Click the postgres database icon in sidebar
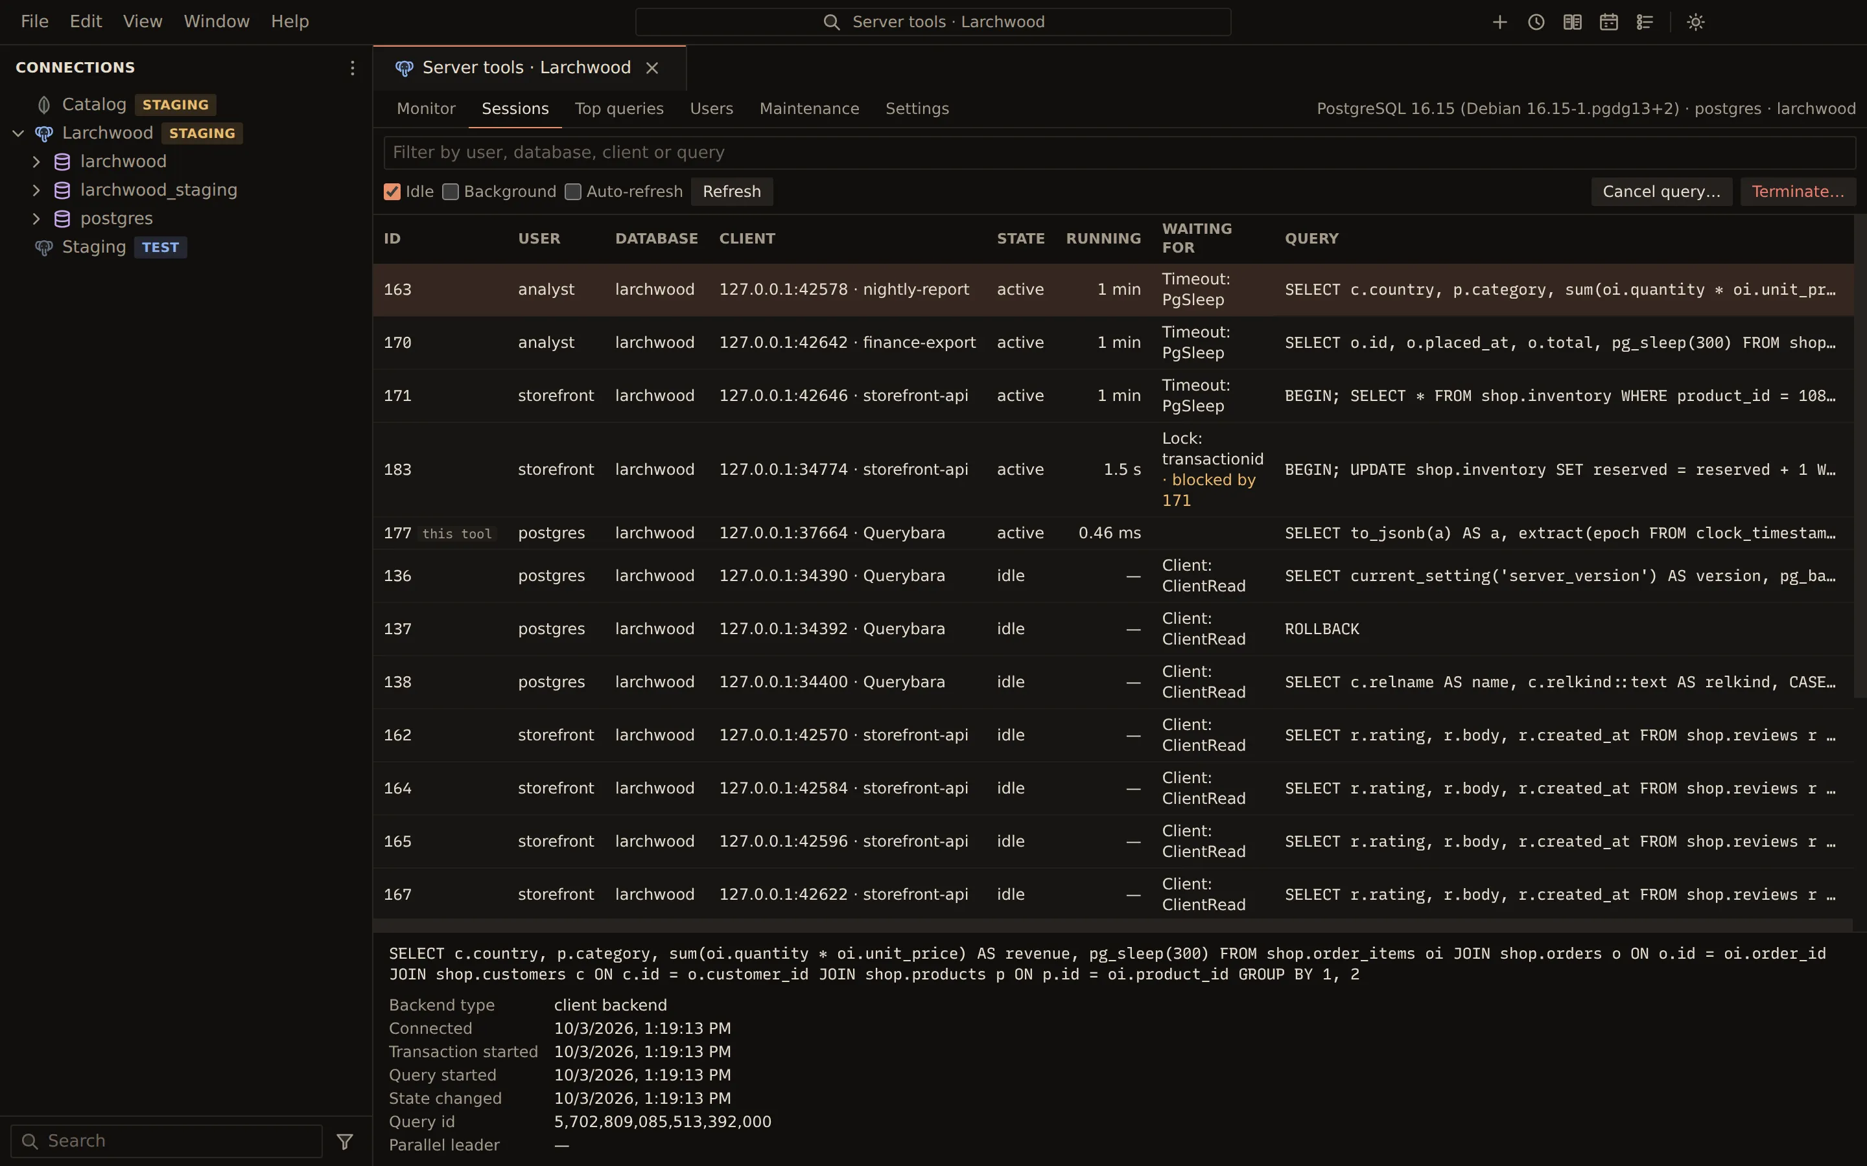 (x=62, y=219)
